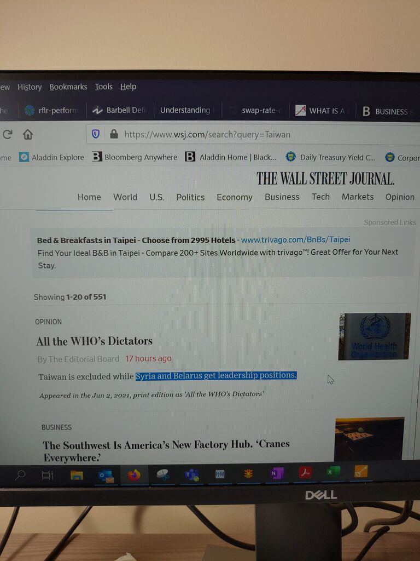Open the Corpor... bookmark
Screen dimensions: 420x561
[402, 157]
